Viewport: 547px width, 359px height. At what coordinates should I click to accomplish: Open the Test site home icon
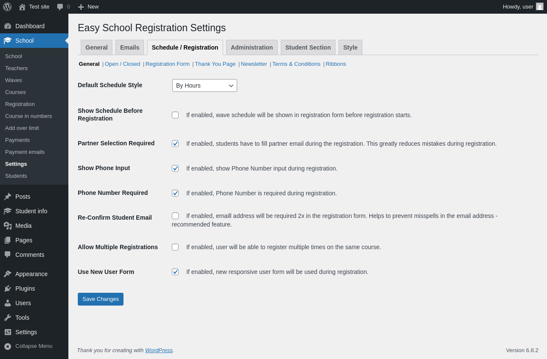pos(22,7)
